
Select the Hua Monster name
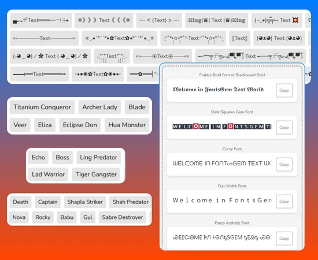point(127,125)
